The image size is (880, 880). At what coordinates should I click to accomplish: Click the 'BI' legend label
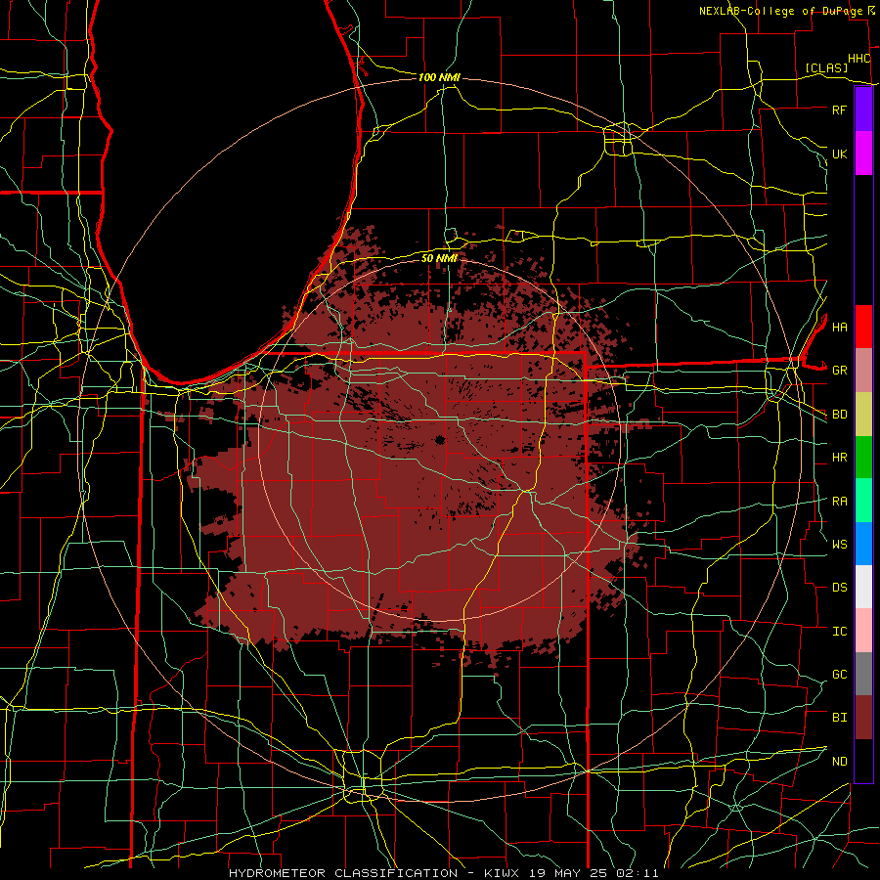coord(839,718)
